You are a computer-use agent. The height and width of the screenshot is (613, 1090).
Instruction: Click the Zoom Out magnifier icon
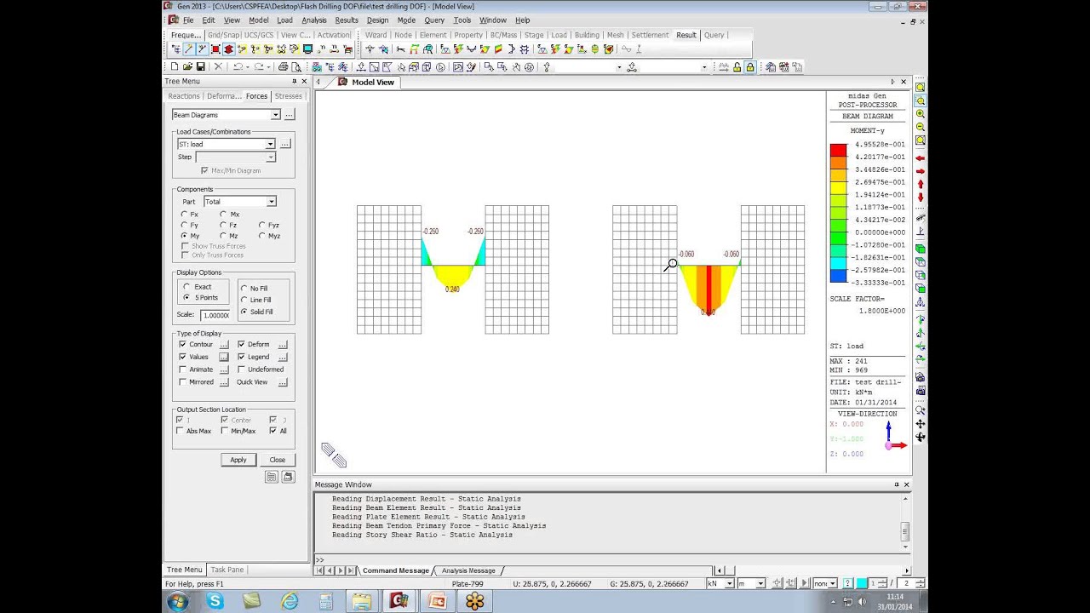(921, 127)
